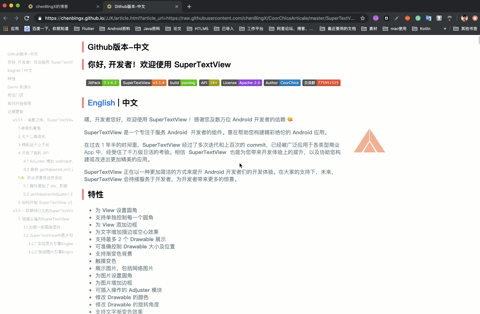This screenshot has width=480, height=314.
Task: Open the 百度一下 bookmark
Action: (46, 29)
